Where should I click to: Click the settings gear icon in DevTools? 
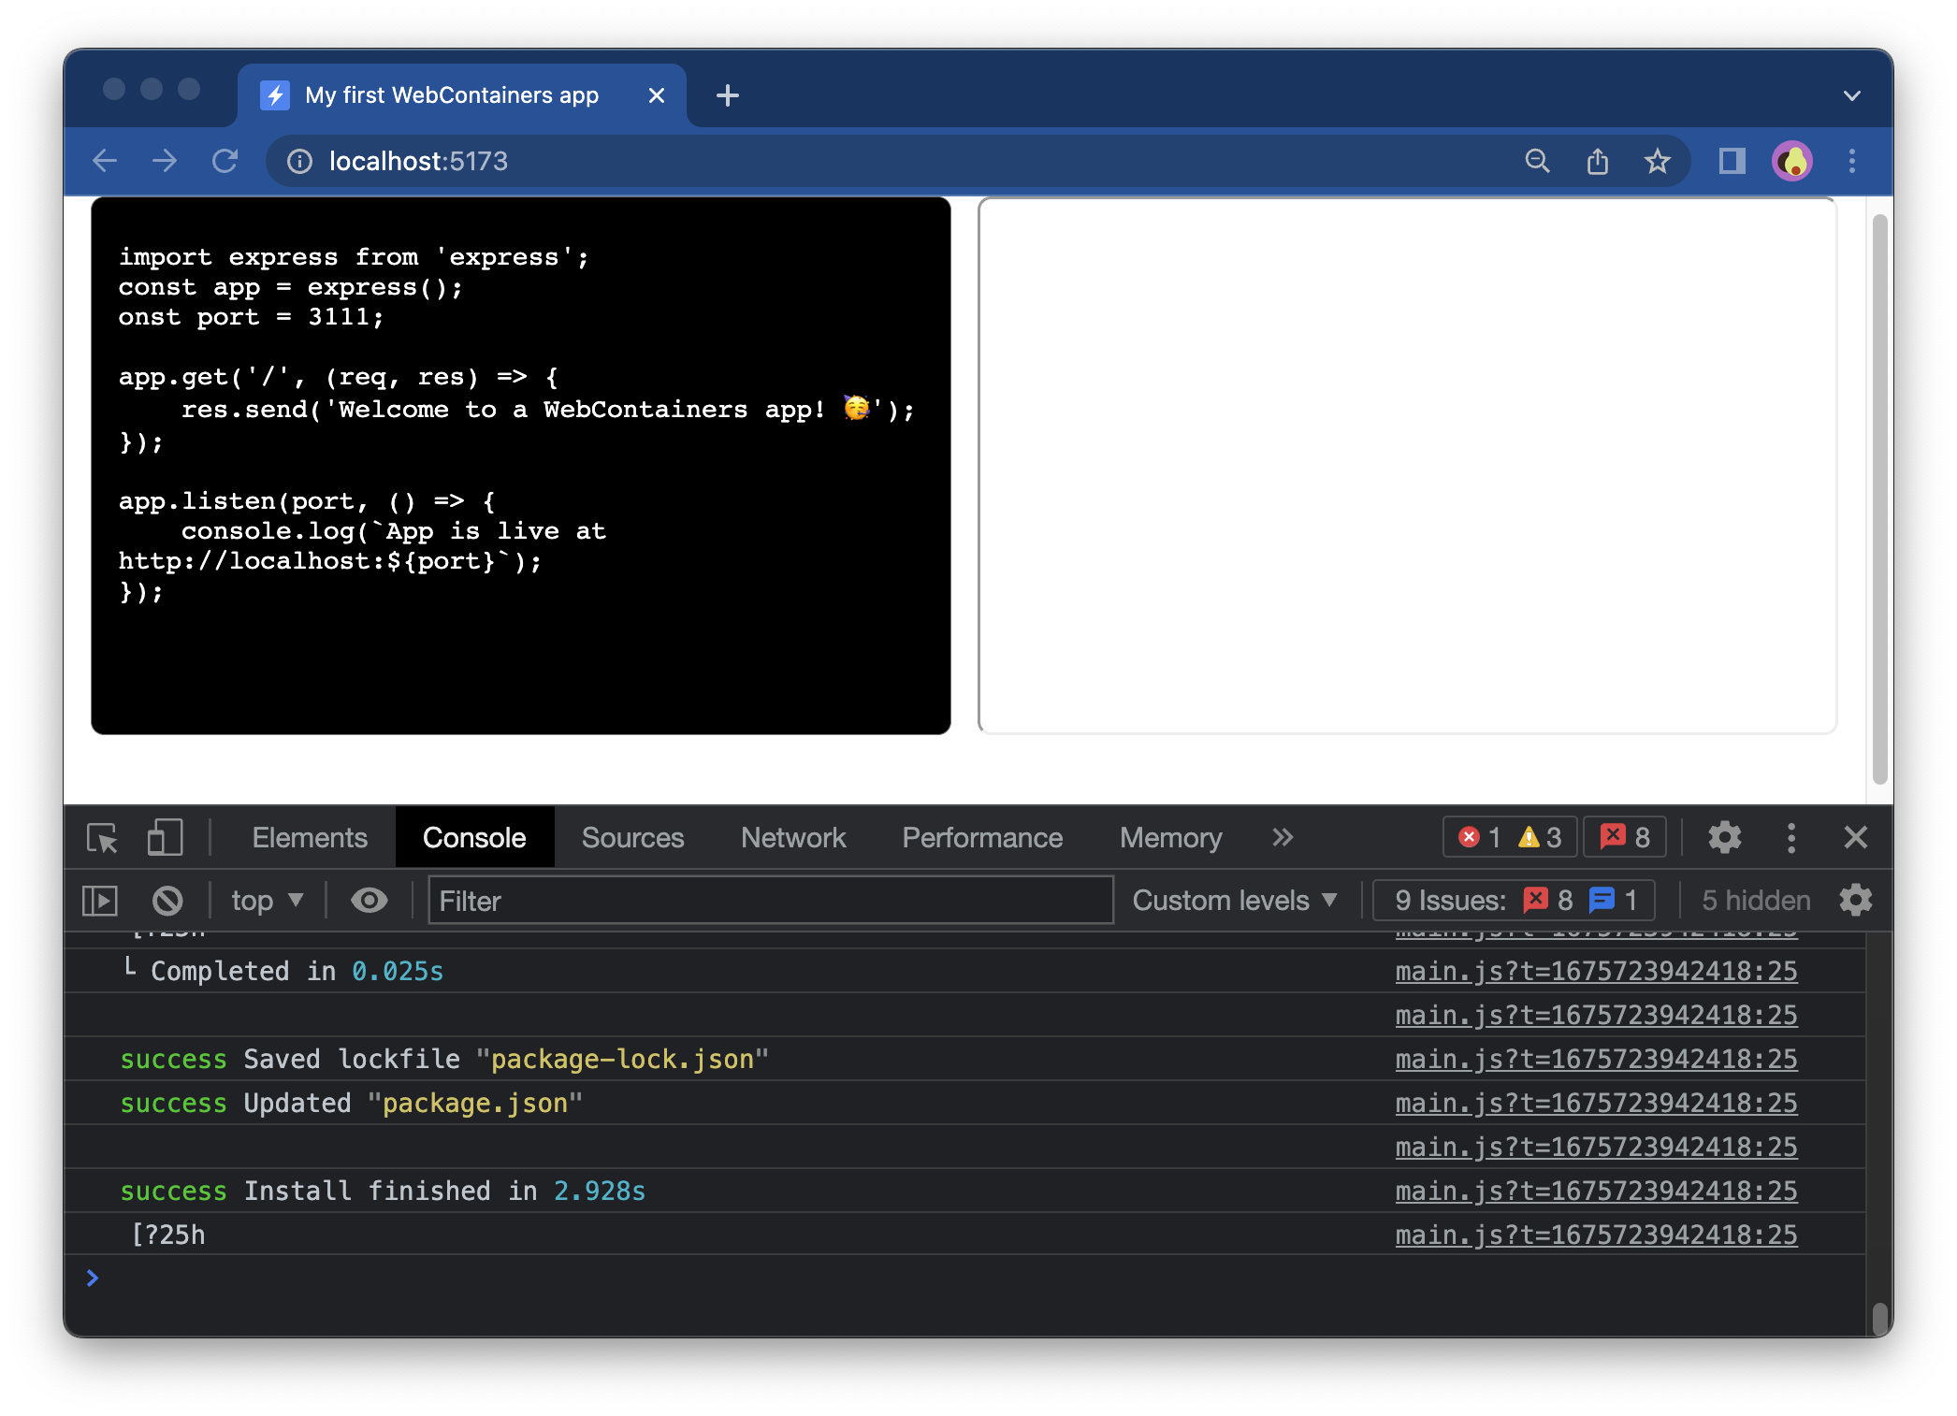[x=1724, y=837]
